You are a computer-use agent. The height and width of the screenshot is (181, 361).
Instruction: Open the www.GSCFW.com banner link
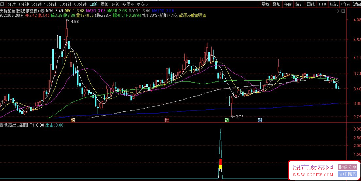pyautogui.click(x=313, y=175)
